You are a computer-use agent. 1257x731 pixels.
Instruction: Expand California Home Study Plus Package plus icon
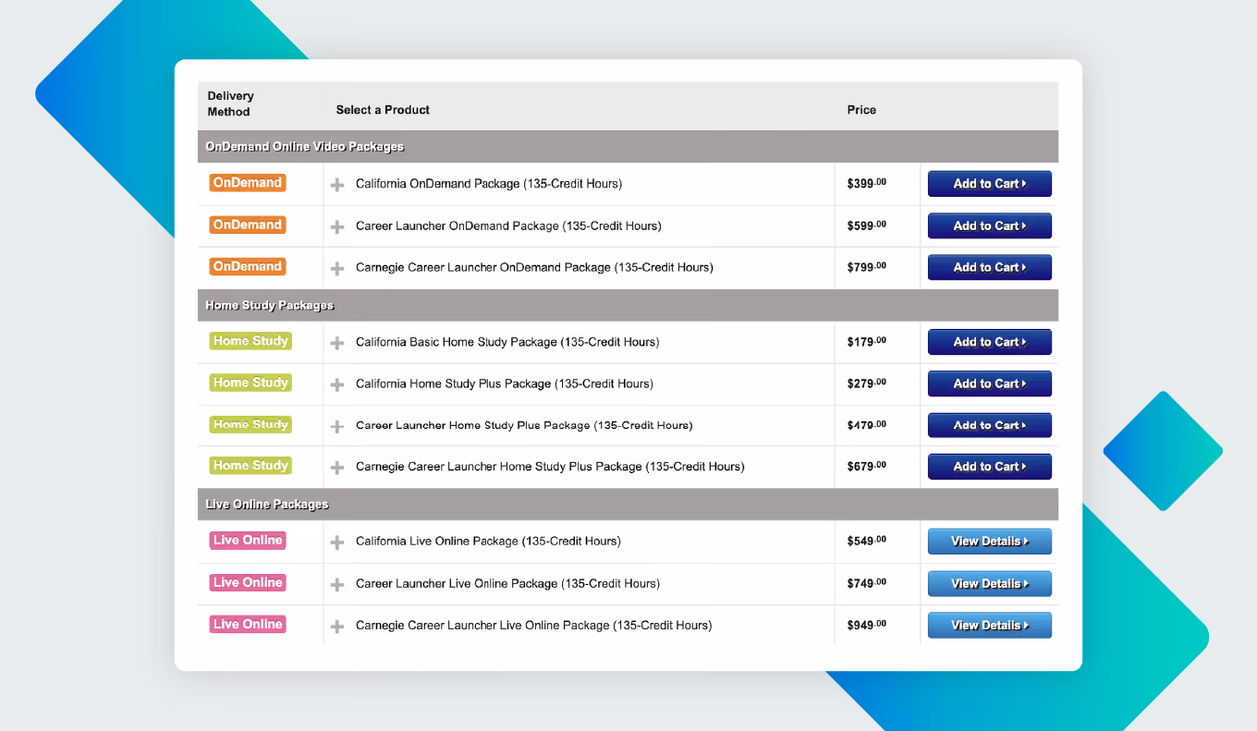(x=337, y=384)
